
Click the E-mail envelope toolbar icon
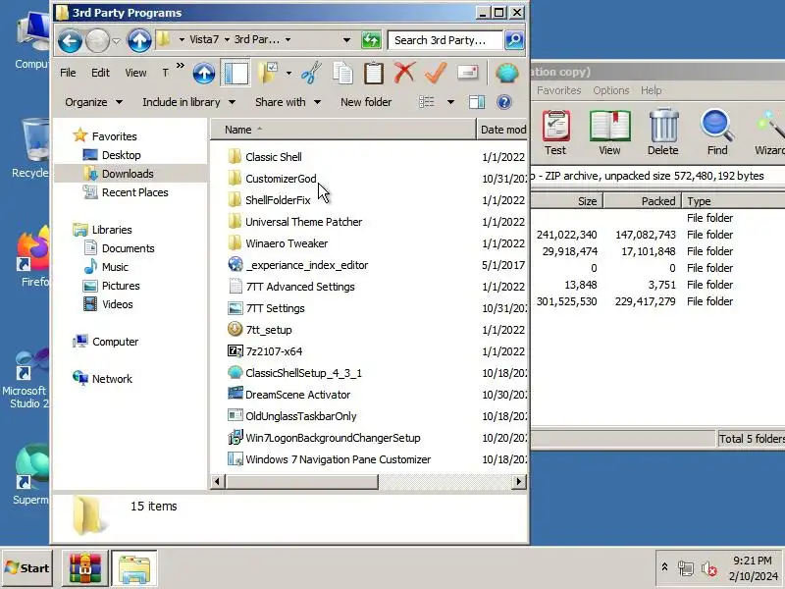468,73
